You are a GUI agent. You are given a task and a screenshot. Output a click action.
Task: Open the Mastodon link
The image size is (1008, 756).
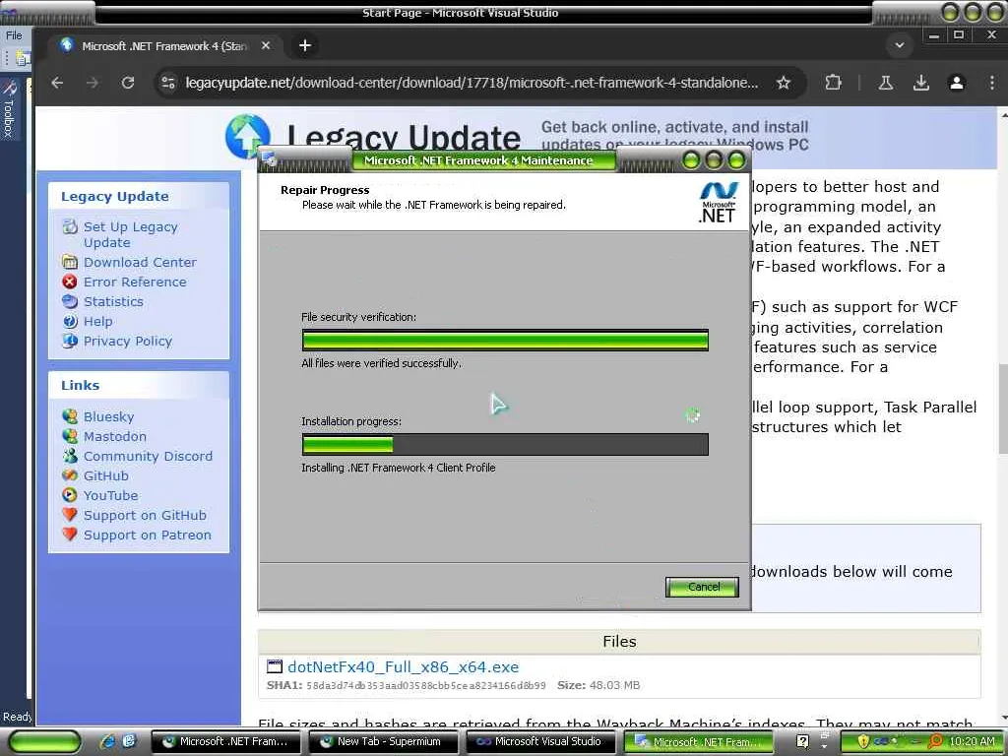[x=115, y=436]
